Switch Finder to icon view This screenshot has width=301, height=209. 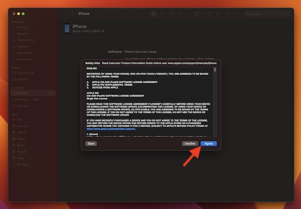tap(154, 14)
